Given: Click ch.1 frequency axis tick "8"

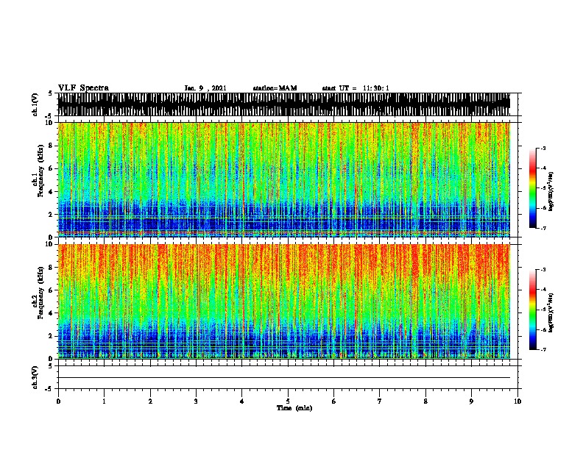Looking at the screenshot, I should pos(51,146).
